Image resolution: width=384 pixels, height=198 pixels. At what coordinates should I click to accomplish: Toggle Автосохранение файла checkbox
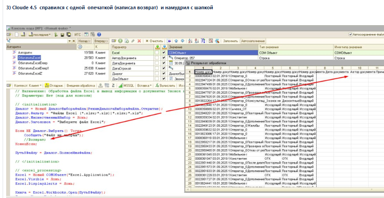[351, 35]
